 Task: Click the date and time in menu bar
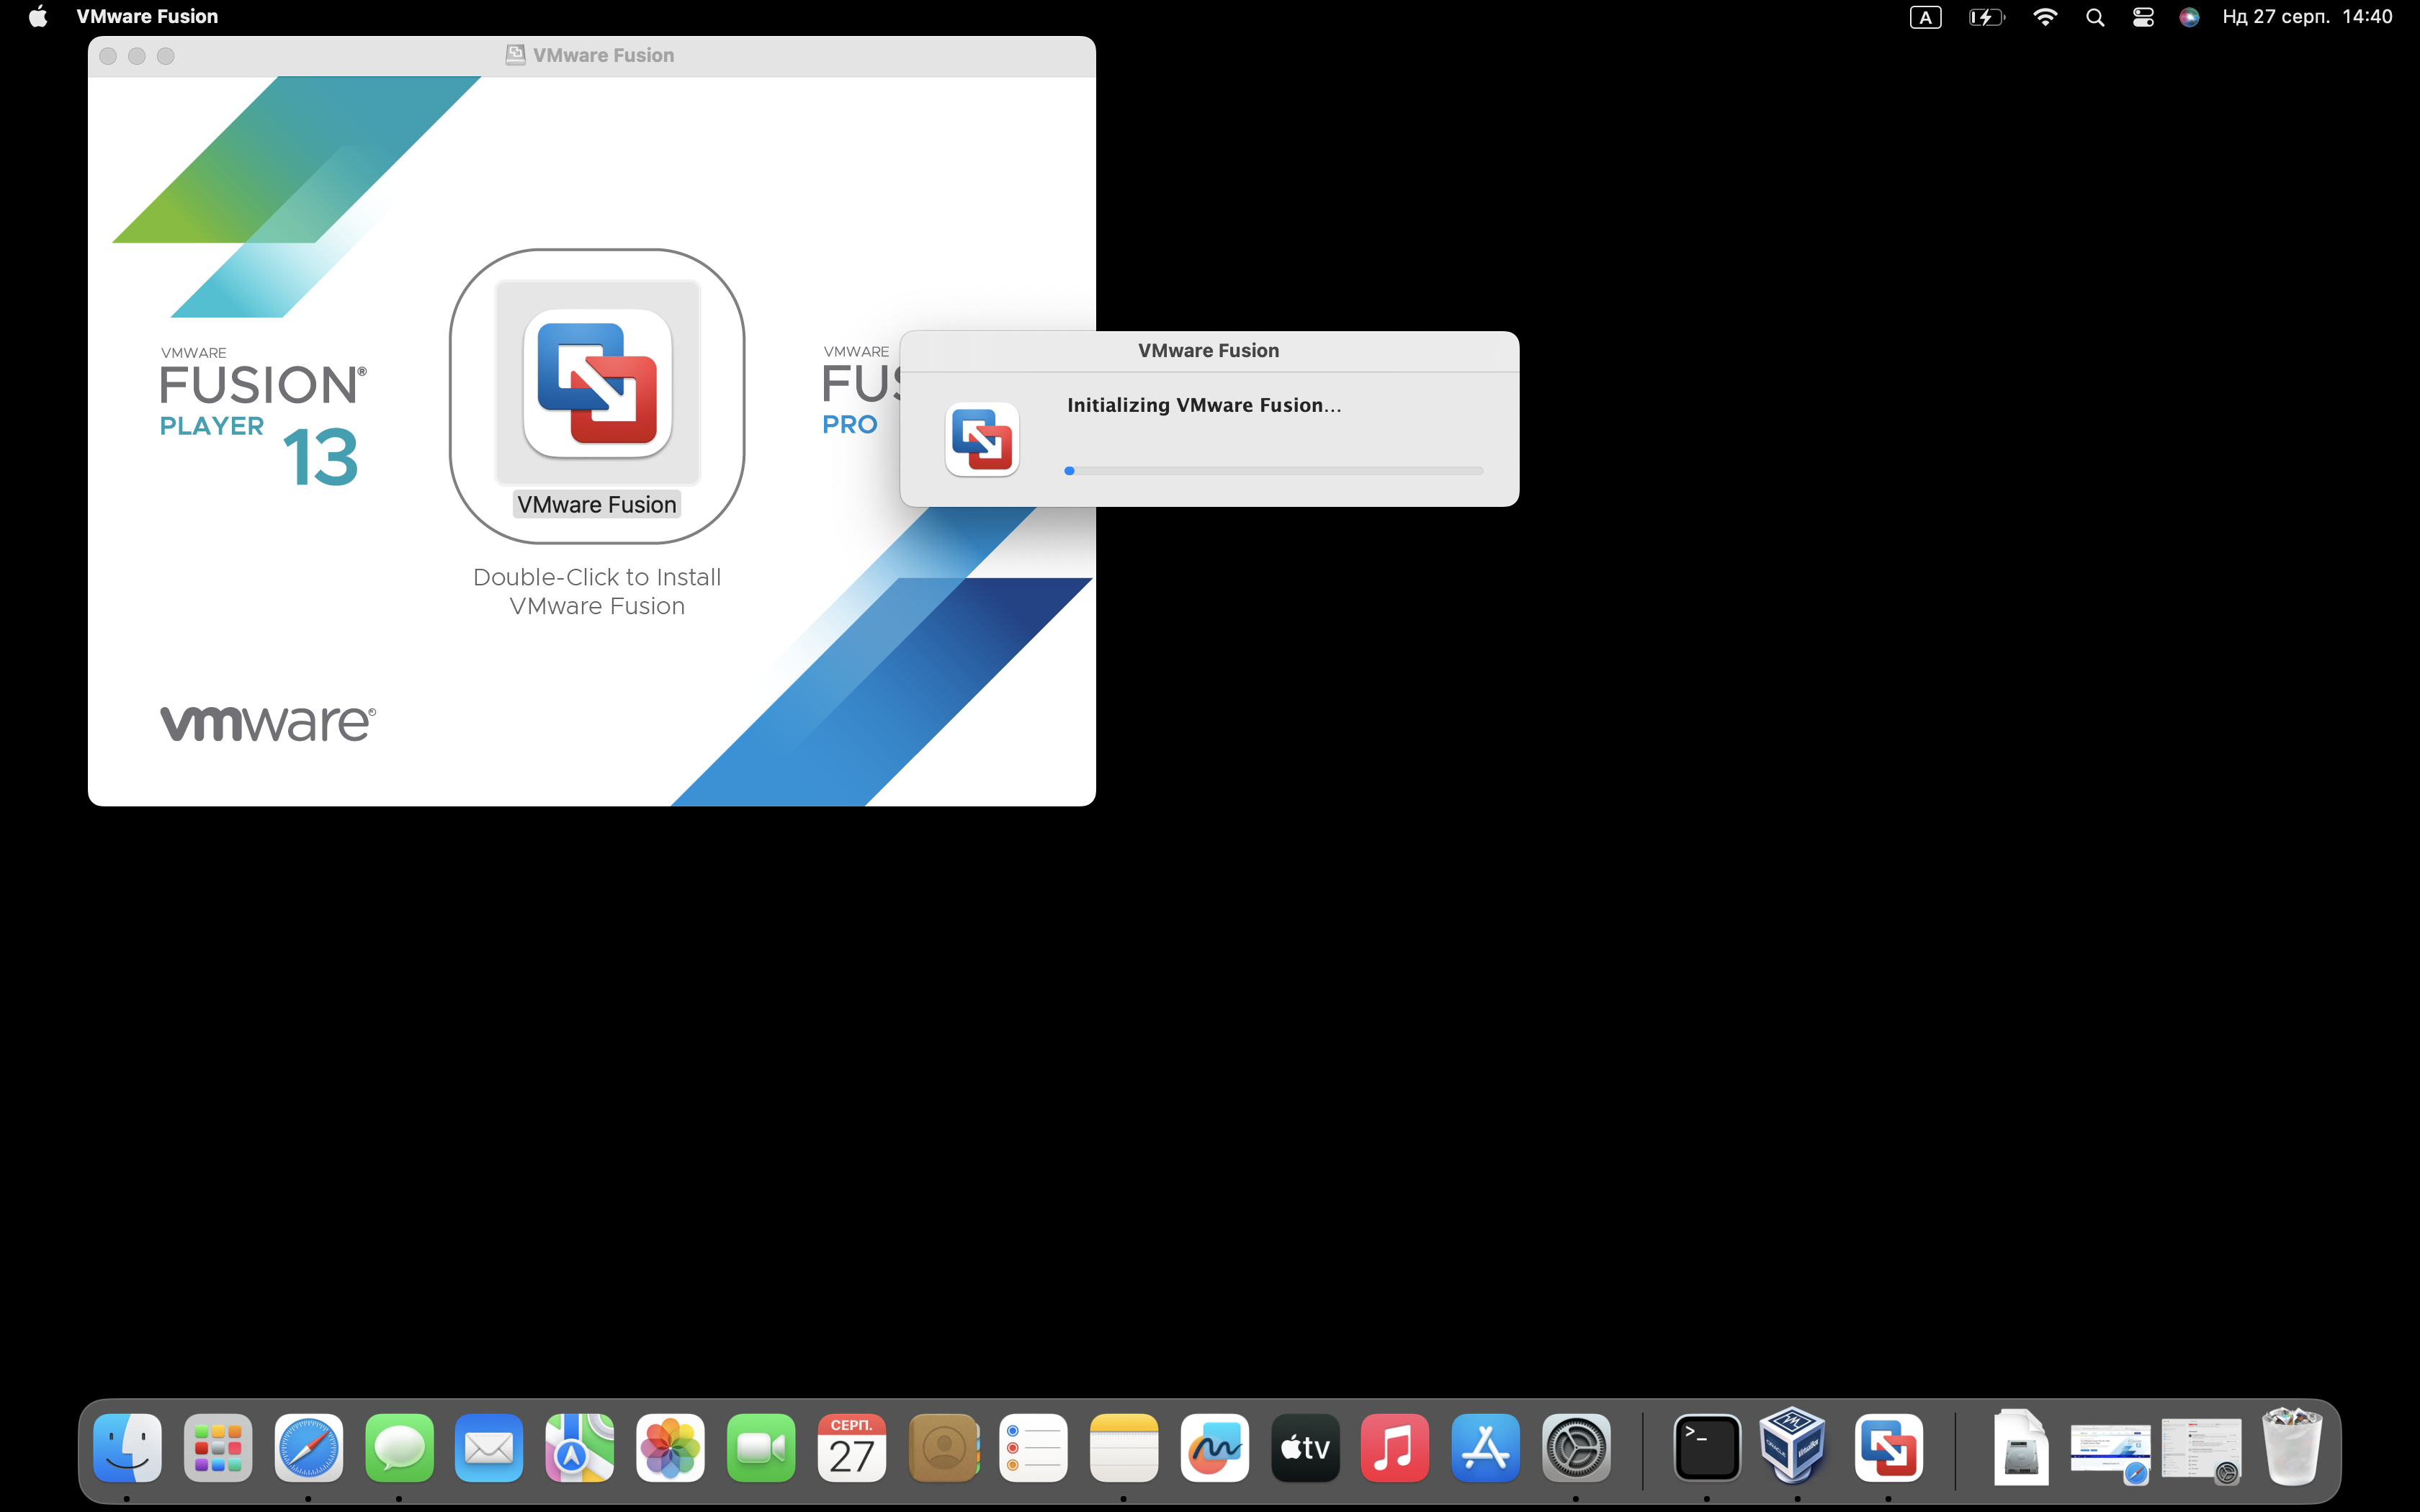(x=2307, y=16)
